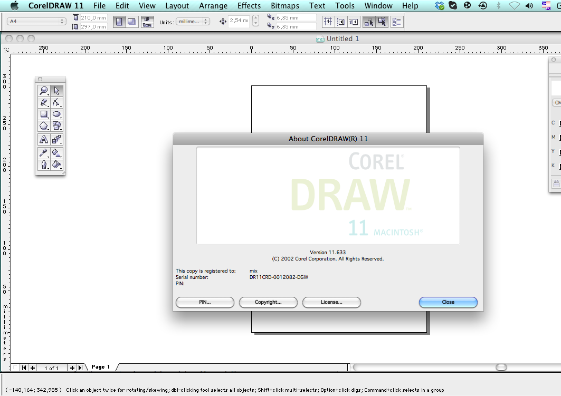Click the ruler origin corner icon
The height and width of the screenshot is (396, 561).
[x=6, y=50]
